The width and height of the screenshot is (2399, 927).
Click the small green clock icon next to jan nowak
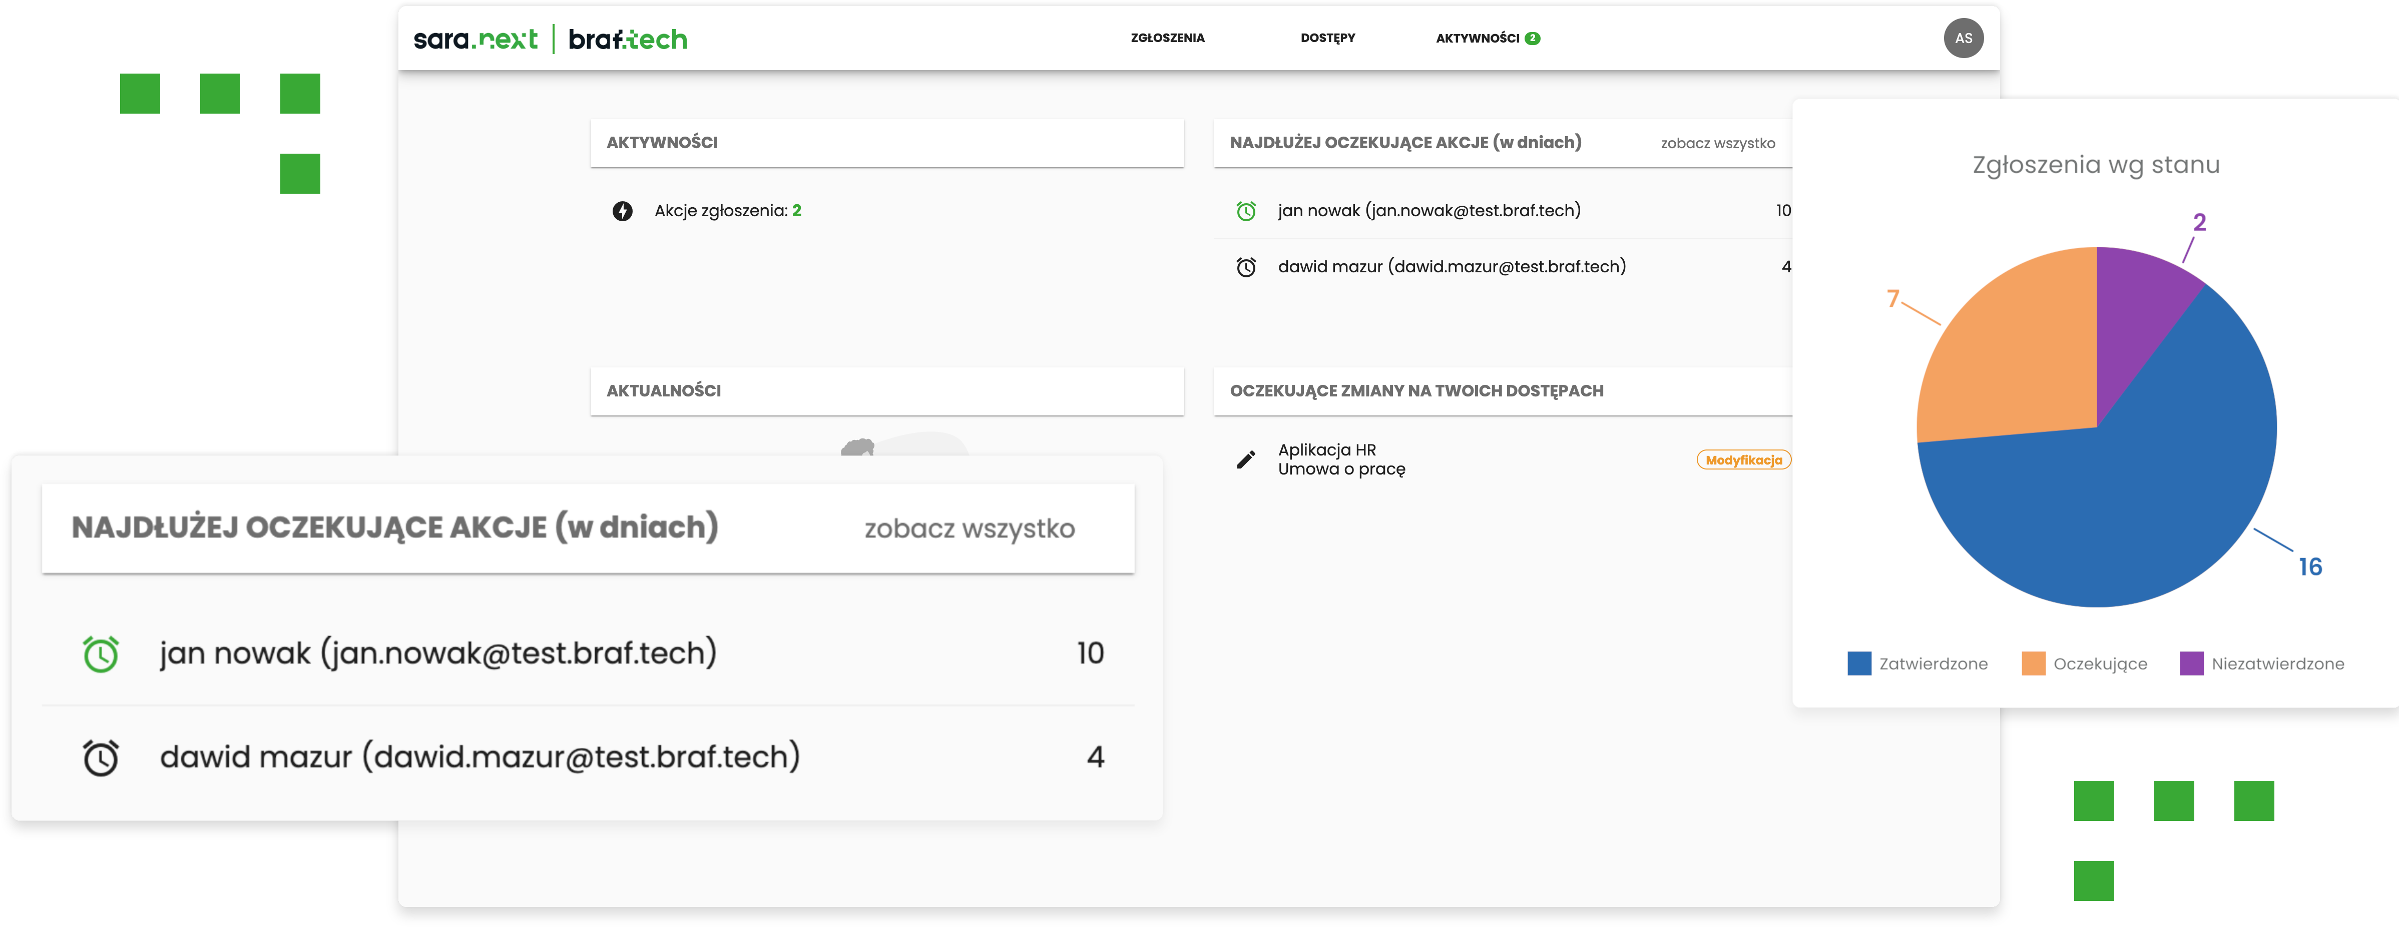(1245, 211)
